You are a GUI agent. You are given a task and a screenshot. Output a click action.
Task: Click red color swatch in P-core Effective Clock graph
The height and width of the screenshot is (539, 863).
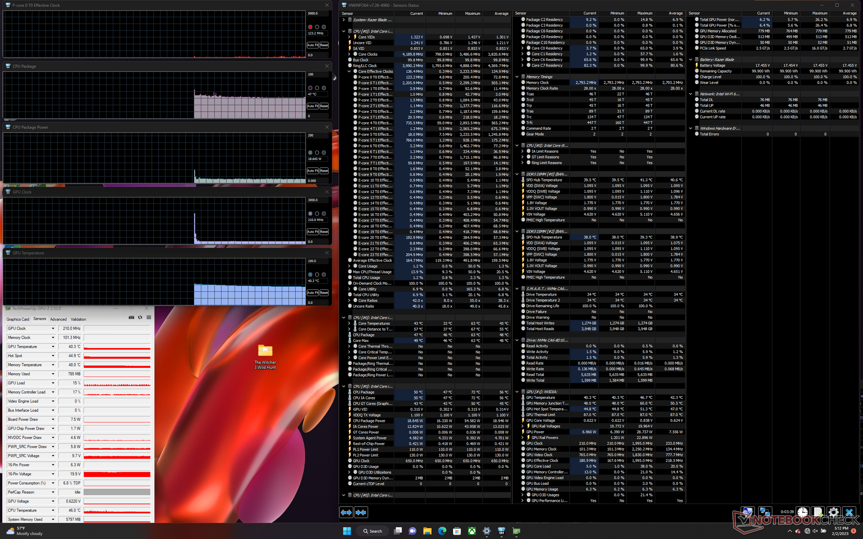click(310, 27)
